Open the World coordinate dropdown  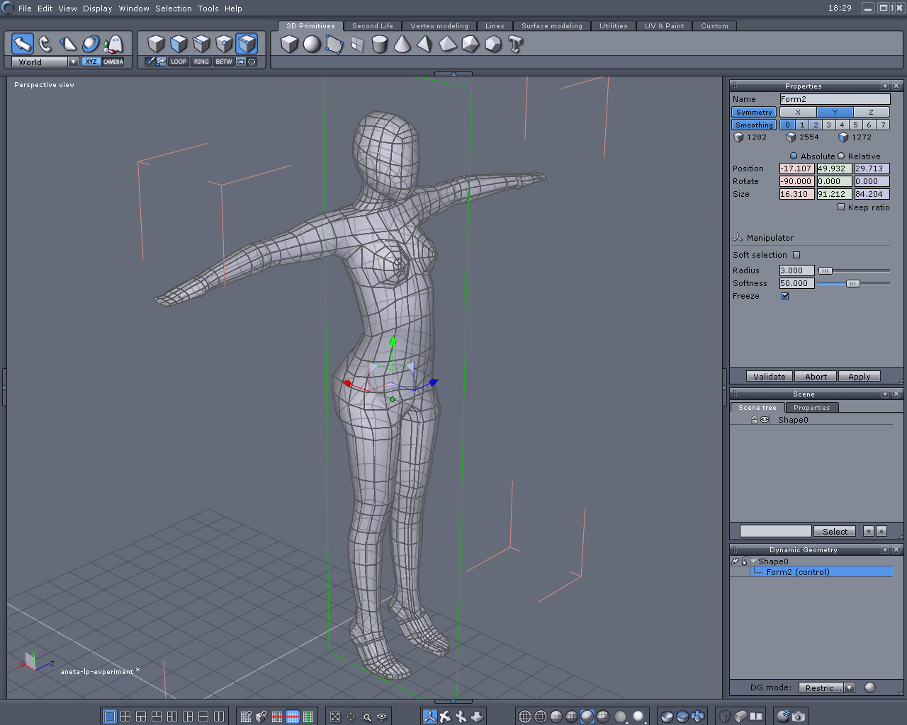(73, 62)
